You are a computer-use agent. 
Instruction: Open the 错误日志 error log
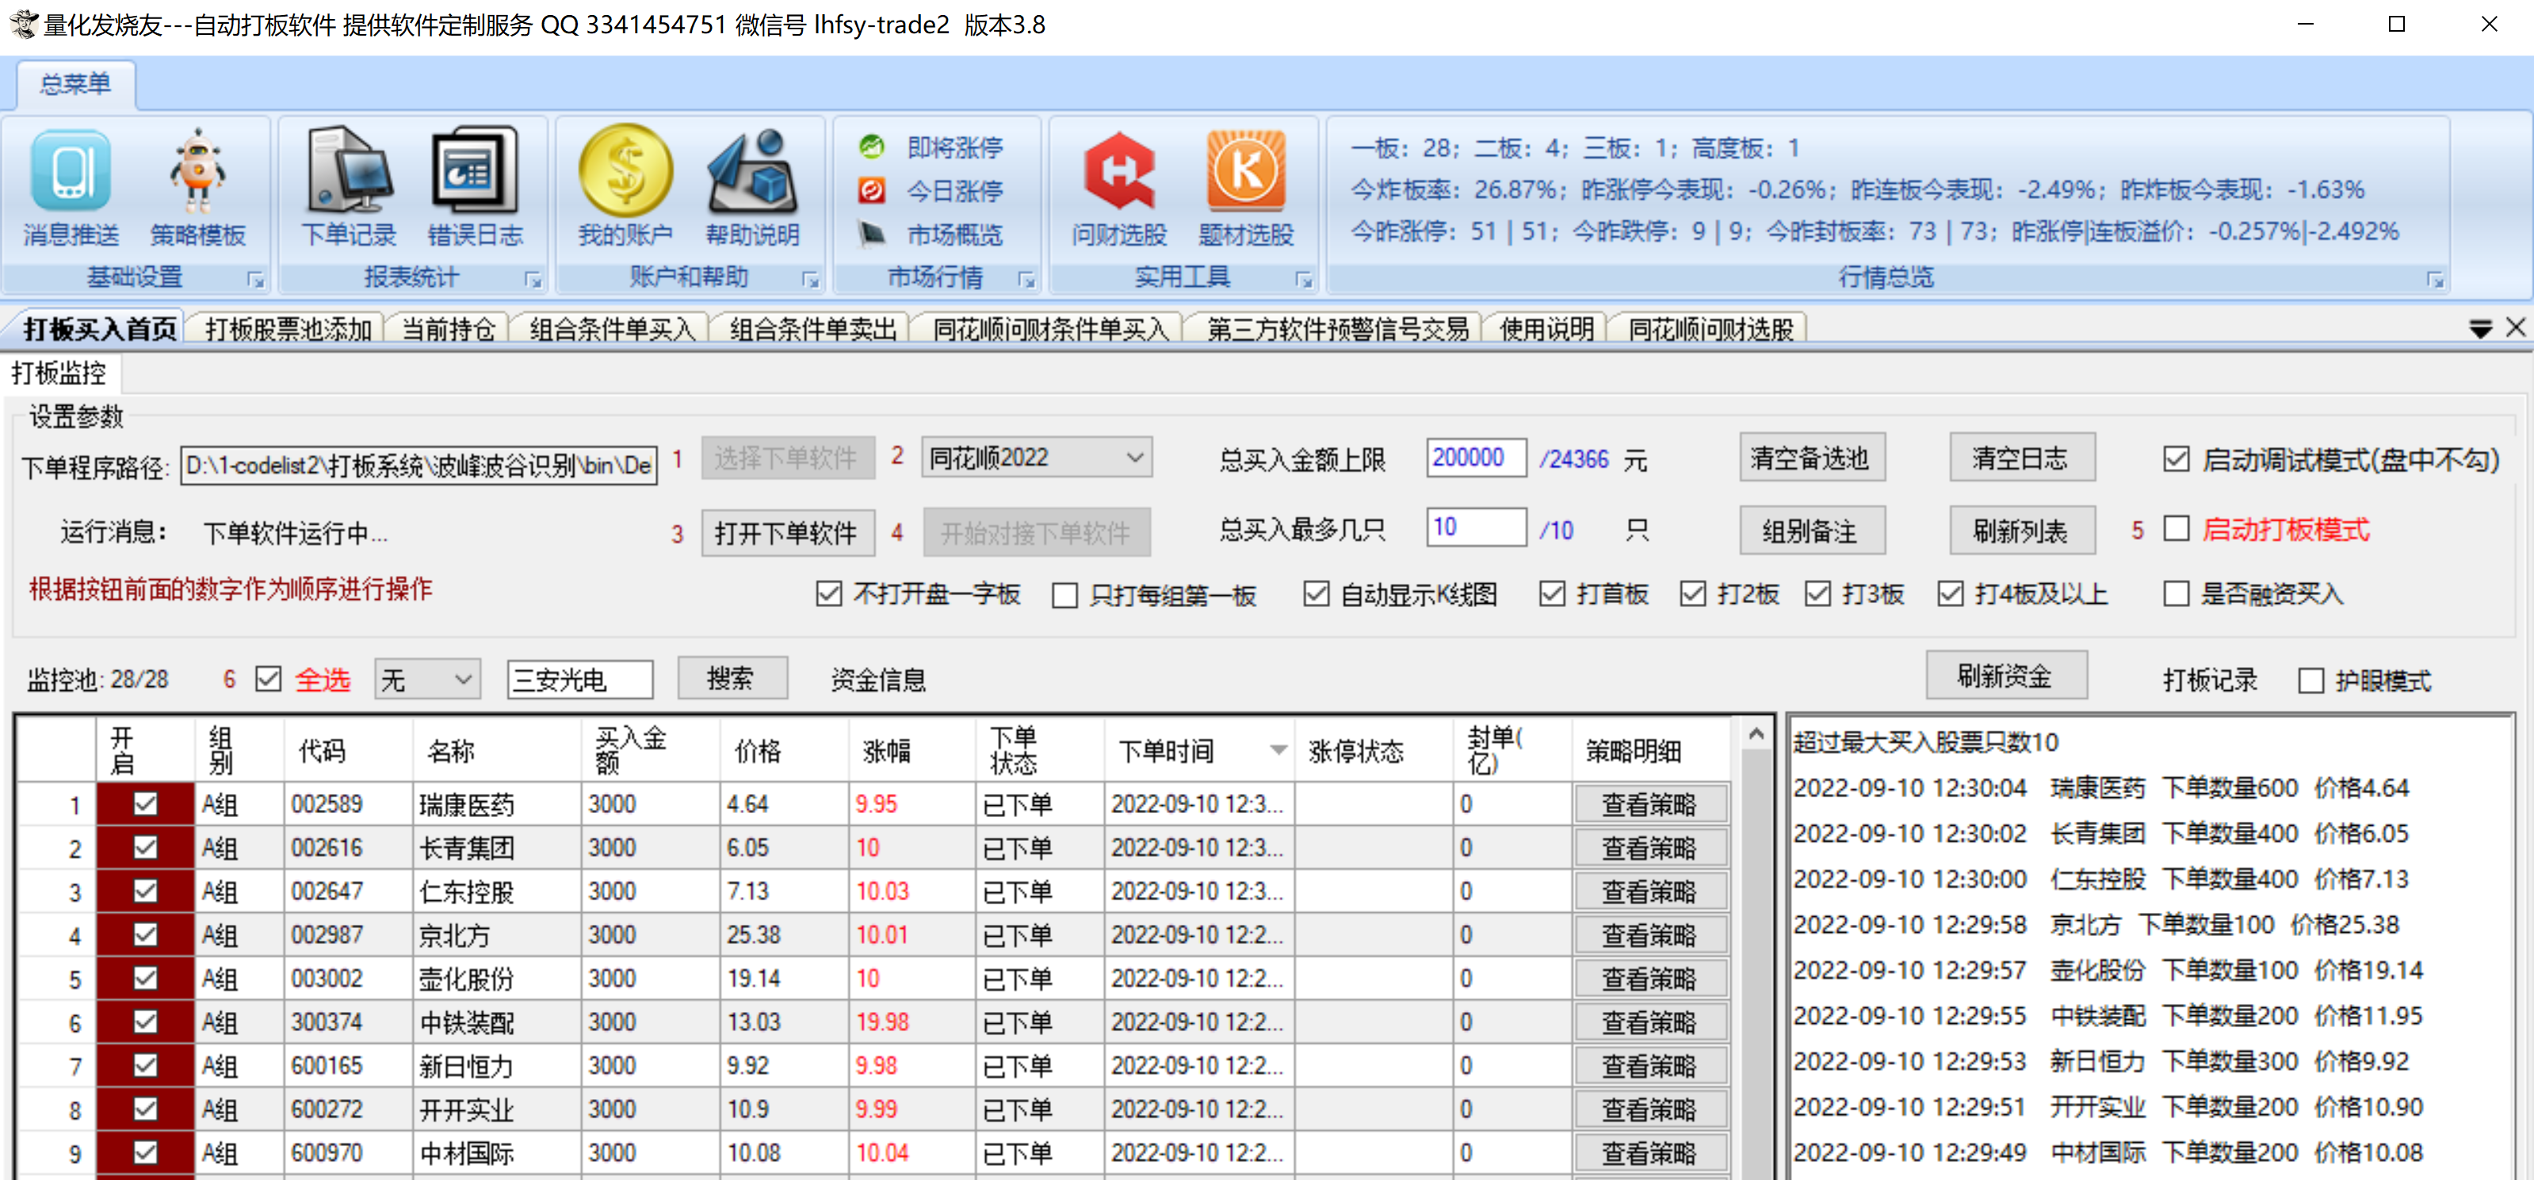(475, 189)
